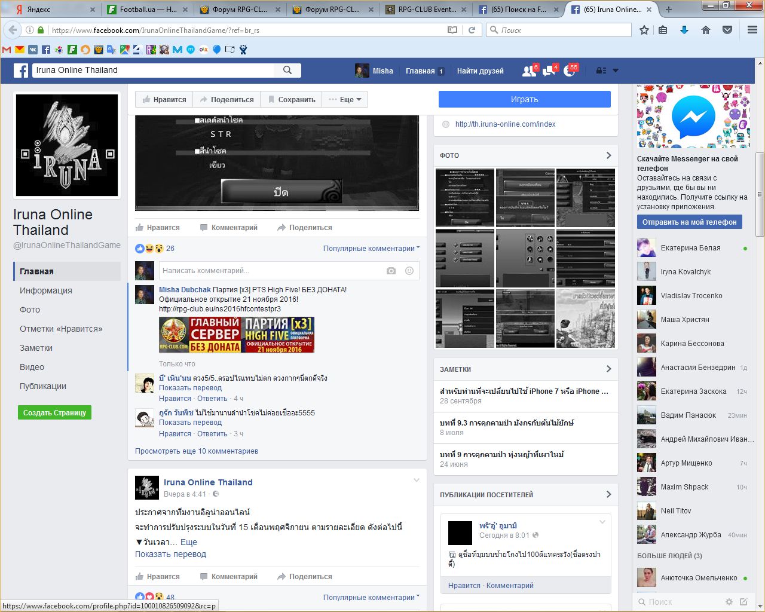Screen dimensions: 765x612
Task: Show Firefox bookmarks list icon
Action: click(x=663, y=30)
